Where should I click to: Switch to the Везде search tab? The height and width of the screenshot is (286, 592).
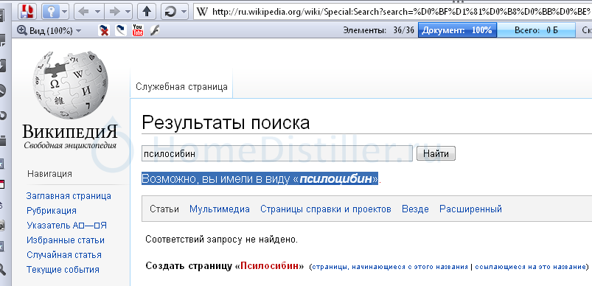coord(415,209)
